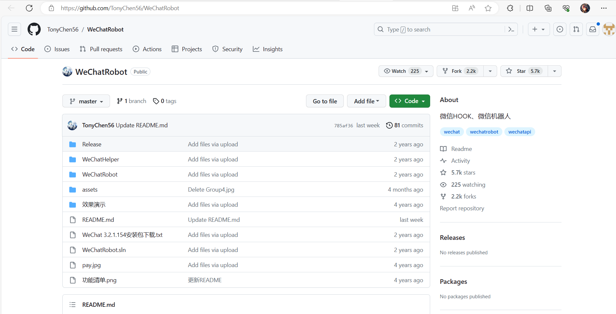This screenshot has width=616, height=314.
Task: Open the hamburger navigation menu
Action: [14, 29]
